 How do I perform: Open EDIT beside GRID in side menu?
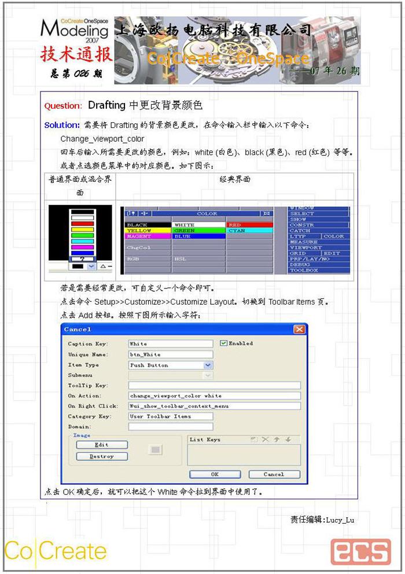tap(335, 253)
